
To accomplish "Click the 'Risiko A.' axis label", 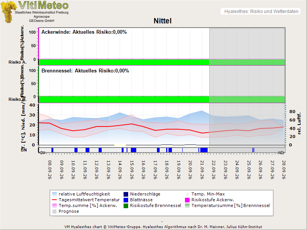I will pyautogui.click(x=17, y=62).
